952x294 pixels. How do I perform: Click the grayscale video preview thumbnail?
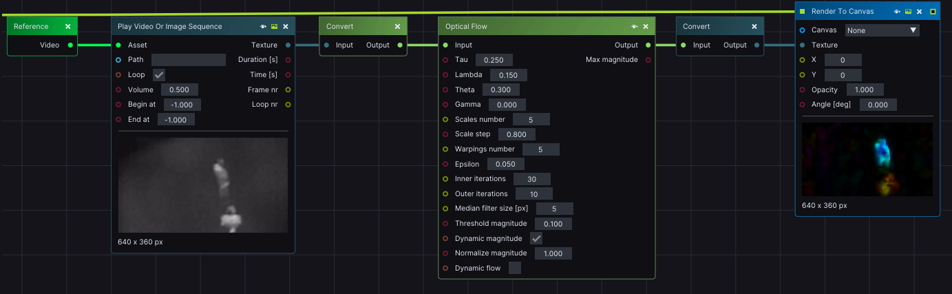pyautogui.click(x=203, y=185)
